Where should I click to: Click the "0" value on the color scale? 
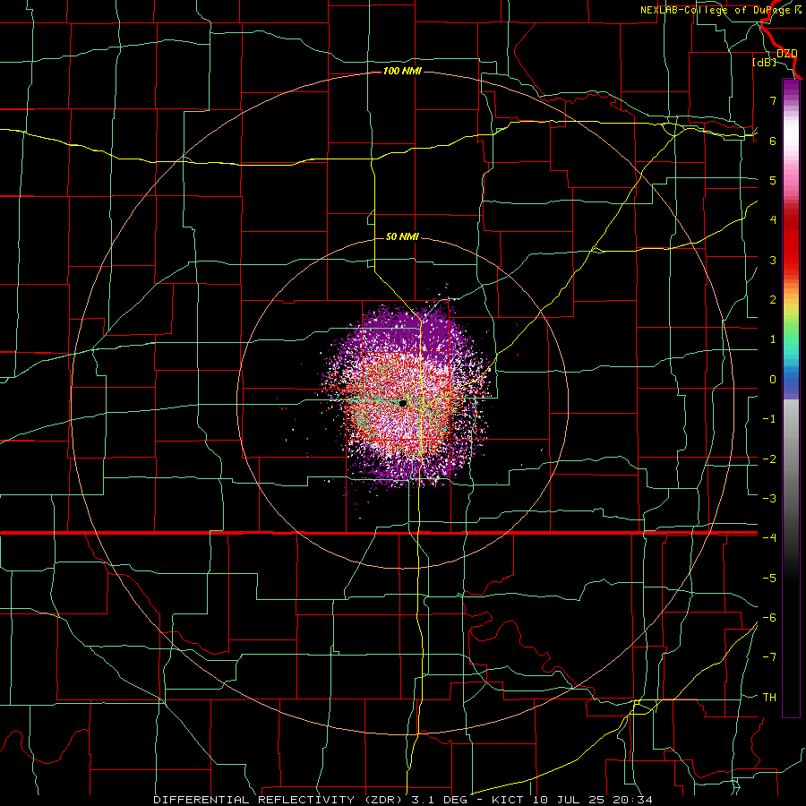773,380
